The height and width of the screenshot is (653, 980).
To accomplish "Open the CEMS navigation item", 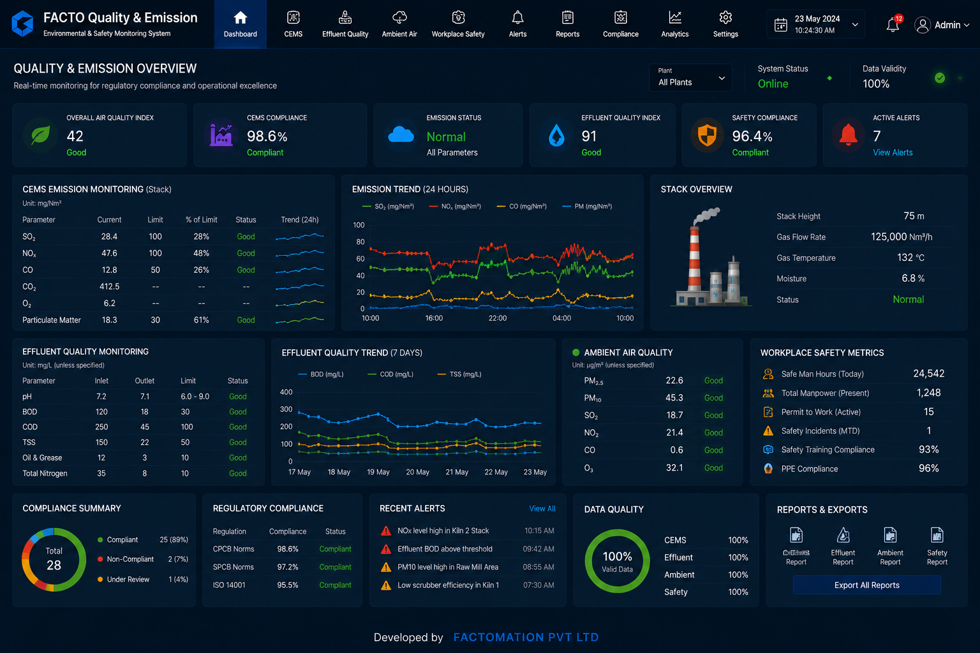I will click(x=293, y=24).
